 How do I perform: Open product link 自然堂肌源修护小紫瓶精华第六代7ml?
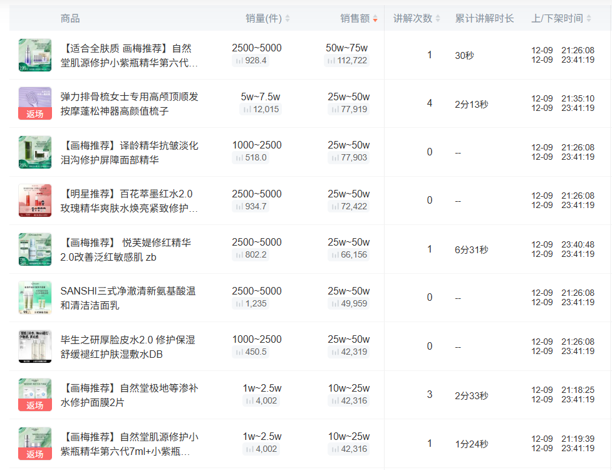[x=129, y=444]
